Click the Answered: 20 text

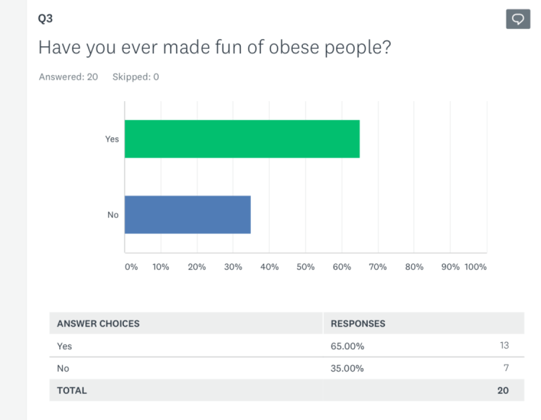pos(69,77)
